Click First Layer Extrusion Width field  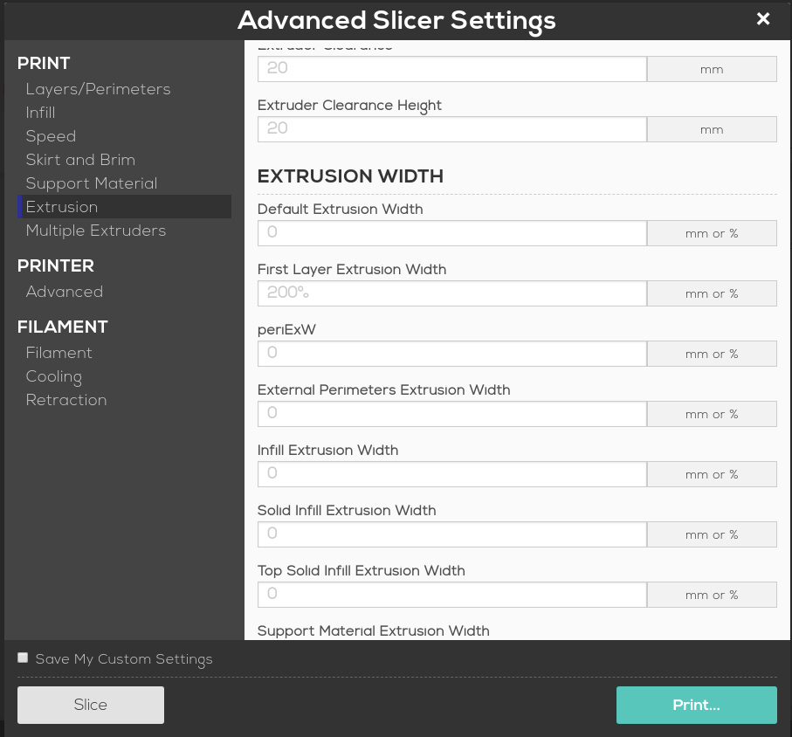pyautogui.click(x=451, y=293)
